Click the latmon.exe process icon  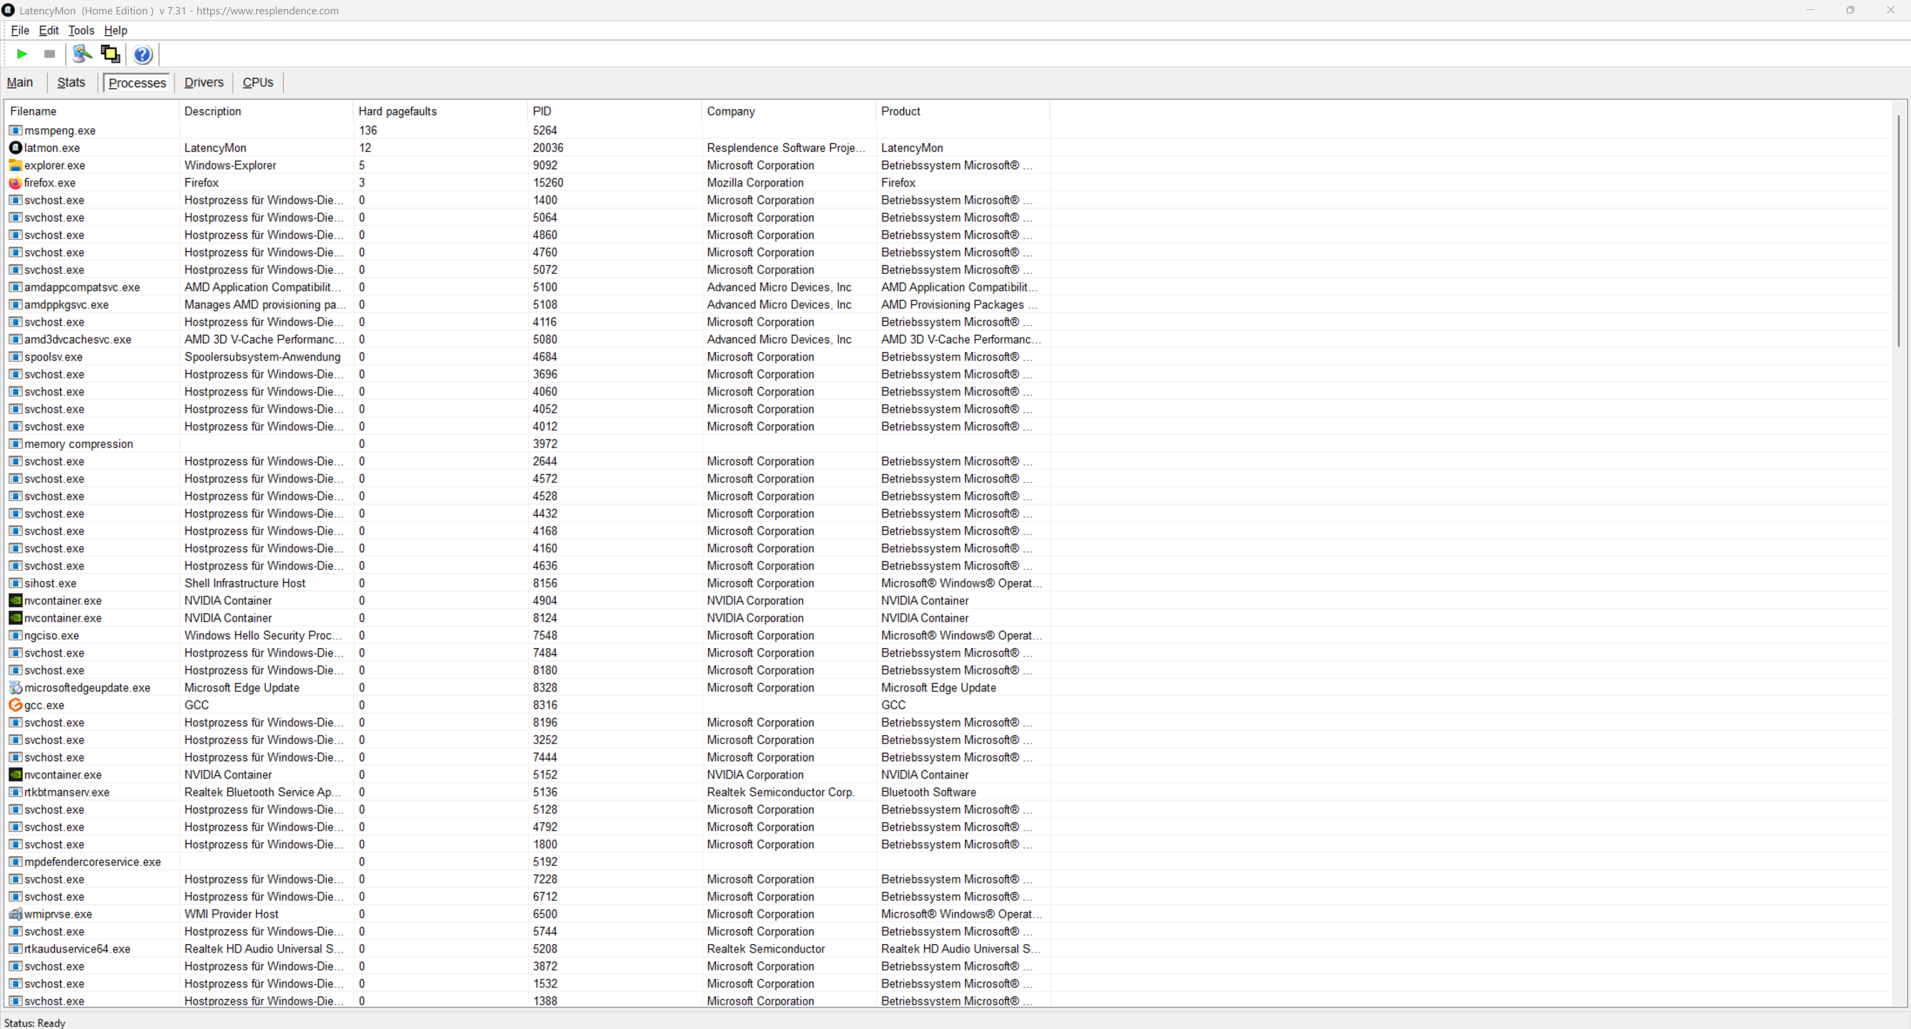pos(15,147)
